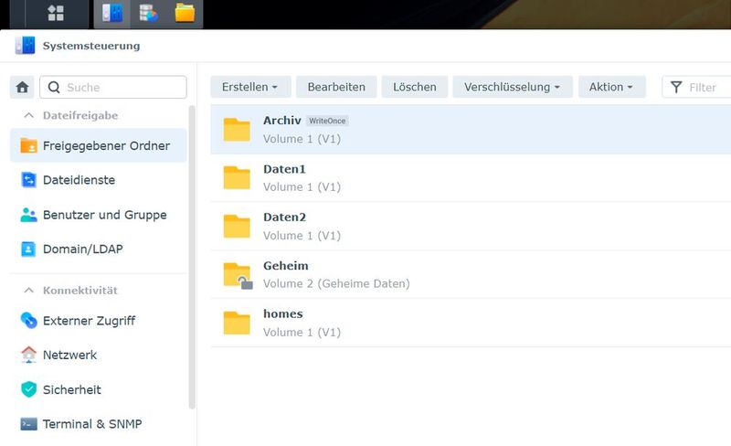Open Domain/LDAP settings
731x446 pixels.
pyautogui.click(x=99, y=250)
